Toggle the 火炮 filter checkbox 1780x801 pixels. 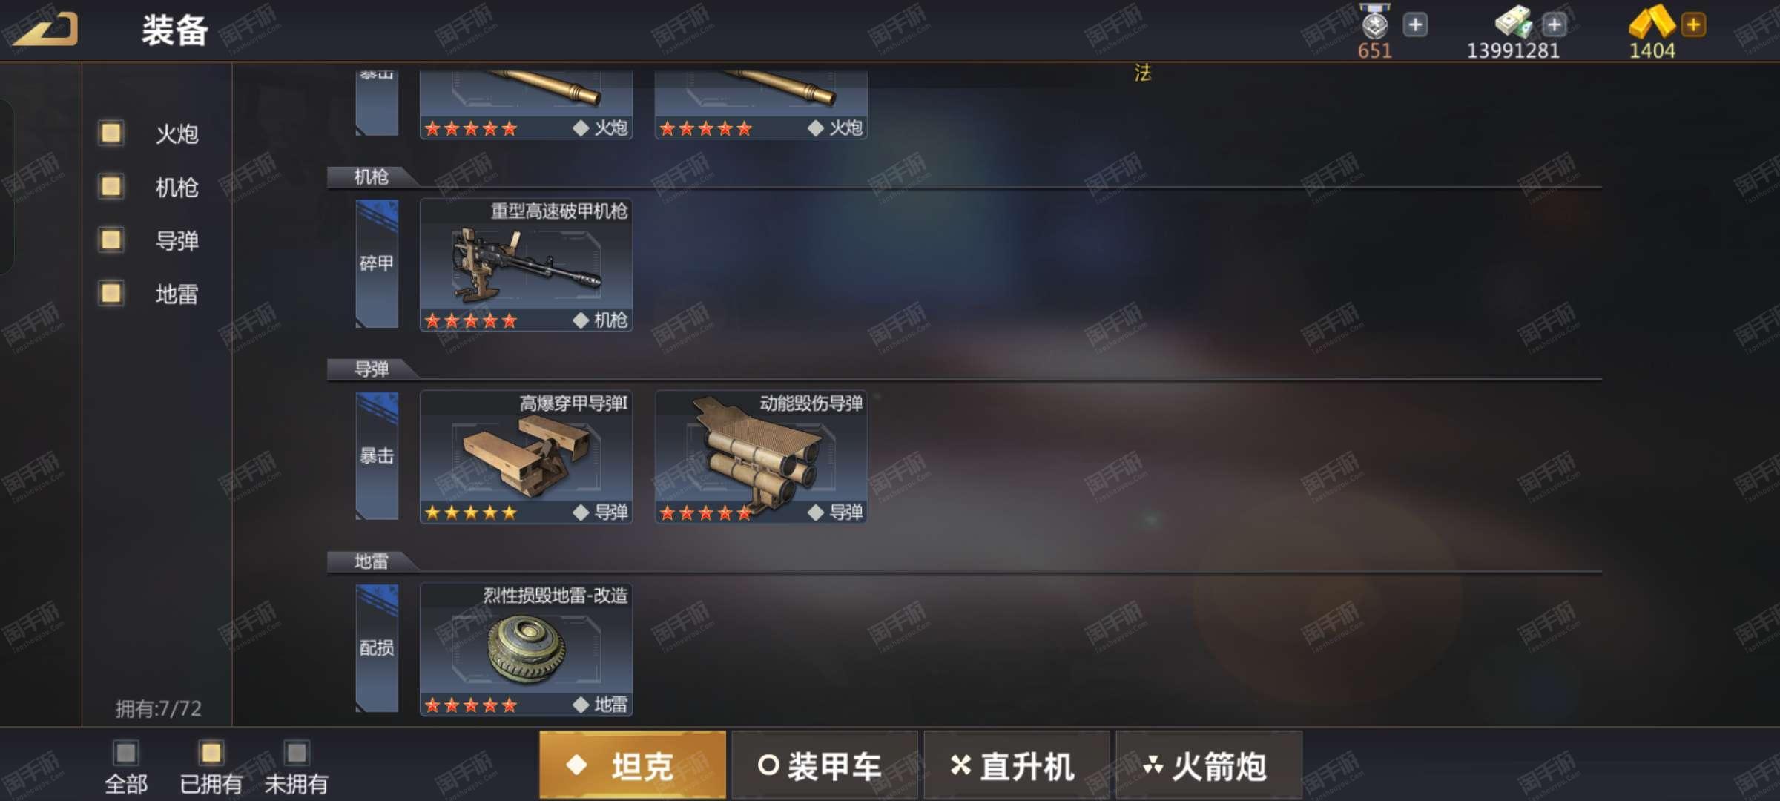(x=111, y=133)
